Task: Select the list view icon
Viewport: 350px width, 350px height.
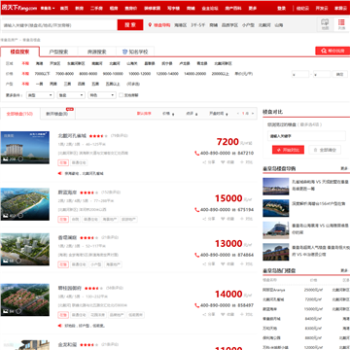Action: point(341,24)
